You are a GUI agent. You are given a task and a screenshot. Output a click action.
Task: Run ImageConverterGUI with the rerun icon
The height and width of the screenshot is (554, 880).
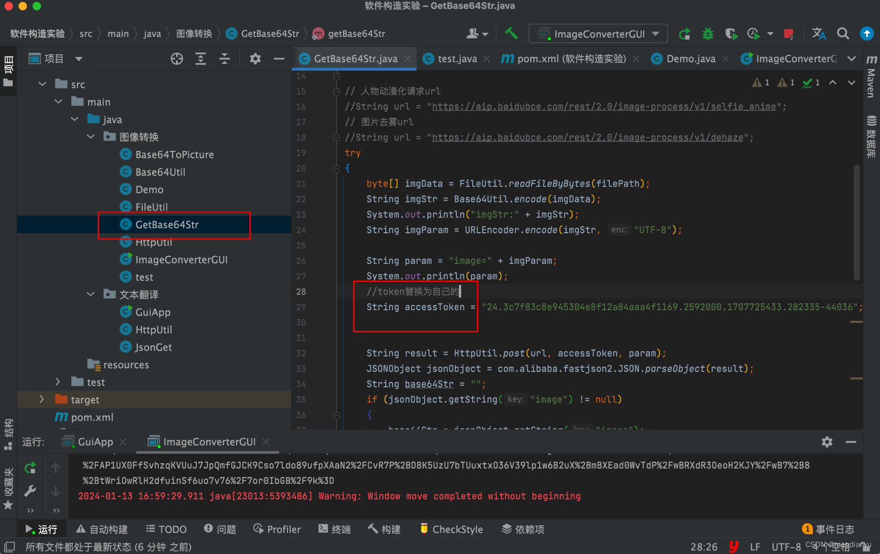[x=685, y=34]
